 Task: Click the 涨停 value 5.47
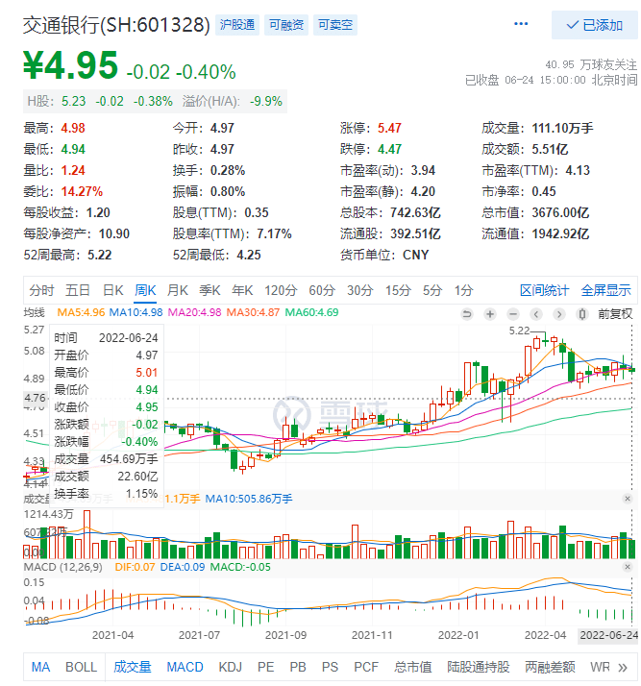(389, 128)
